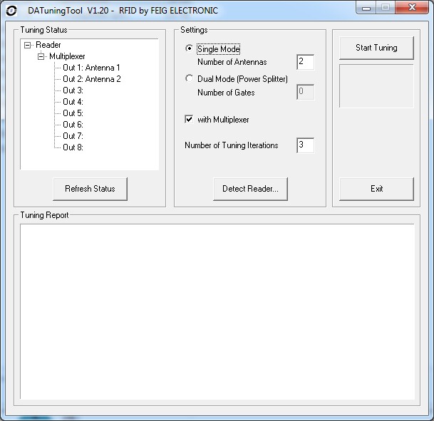This screenshot has width=434, height=421.
Task: Choose the Single Mode radio button
Action: (189, 49)
